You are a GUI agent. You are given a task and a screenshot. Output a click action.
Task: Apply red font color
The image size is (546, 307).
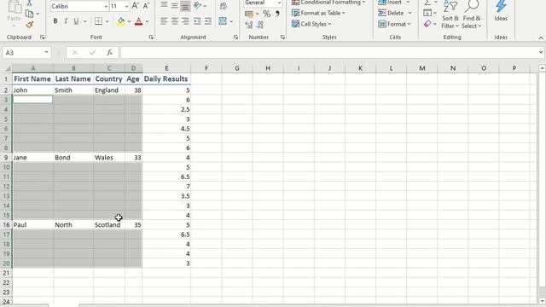coord(138,21)
